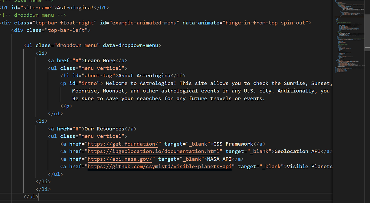370x203 pixels.
Task: Click the about-tag id attribute value
Action: [x=98, y=75]
